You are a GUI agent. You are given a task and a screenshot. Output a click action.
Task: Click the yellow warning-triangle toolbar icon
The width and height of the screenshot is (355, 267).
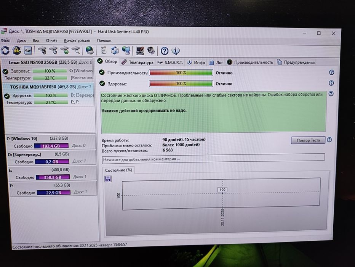click(17, 50)
